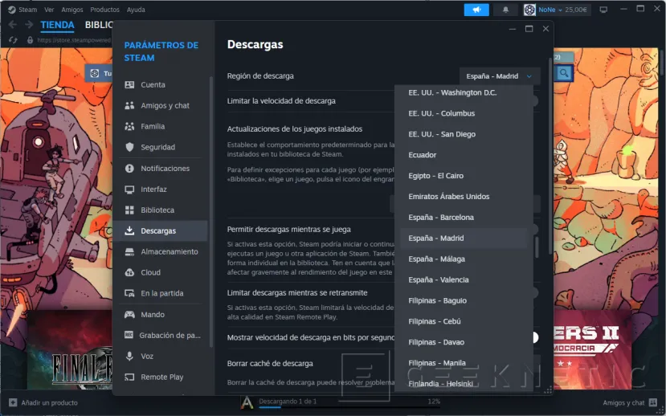This screenshot has width=666, height=416.
Task: Open the Amigos menu
Action: 72,10
